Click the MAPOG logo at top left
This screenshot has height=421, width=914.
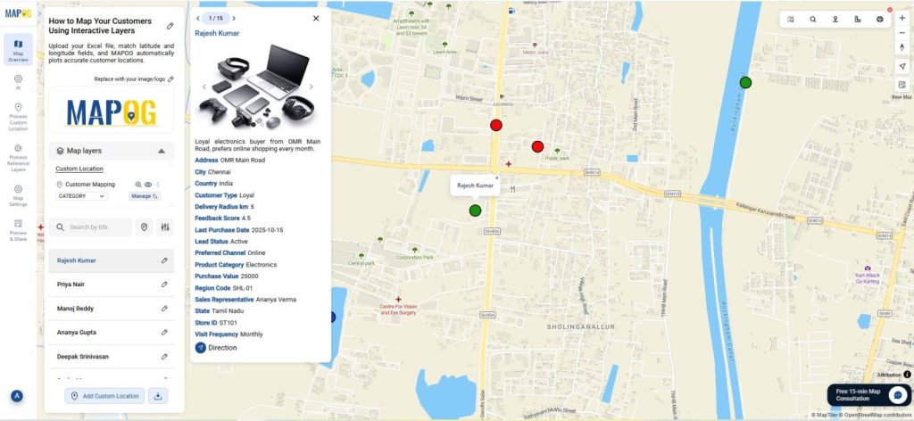click(18, 12)
